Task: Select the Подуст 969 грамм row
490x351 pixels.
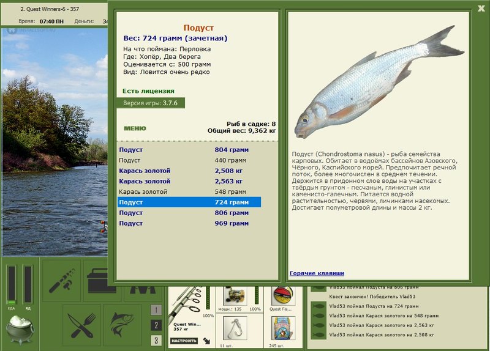Action: click(189, 223)
